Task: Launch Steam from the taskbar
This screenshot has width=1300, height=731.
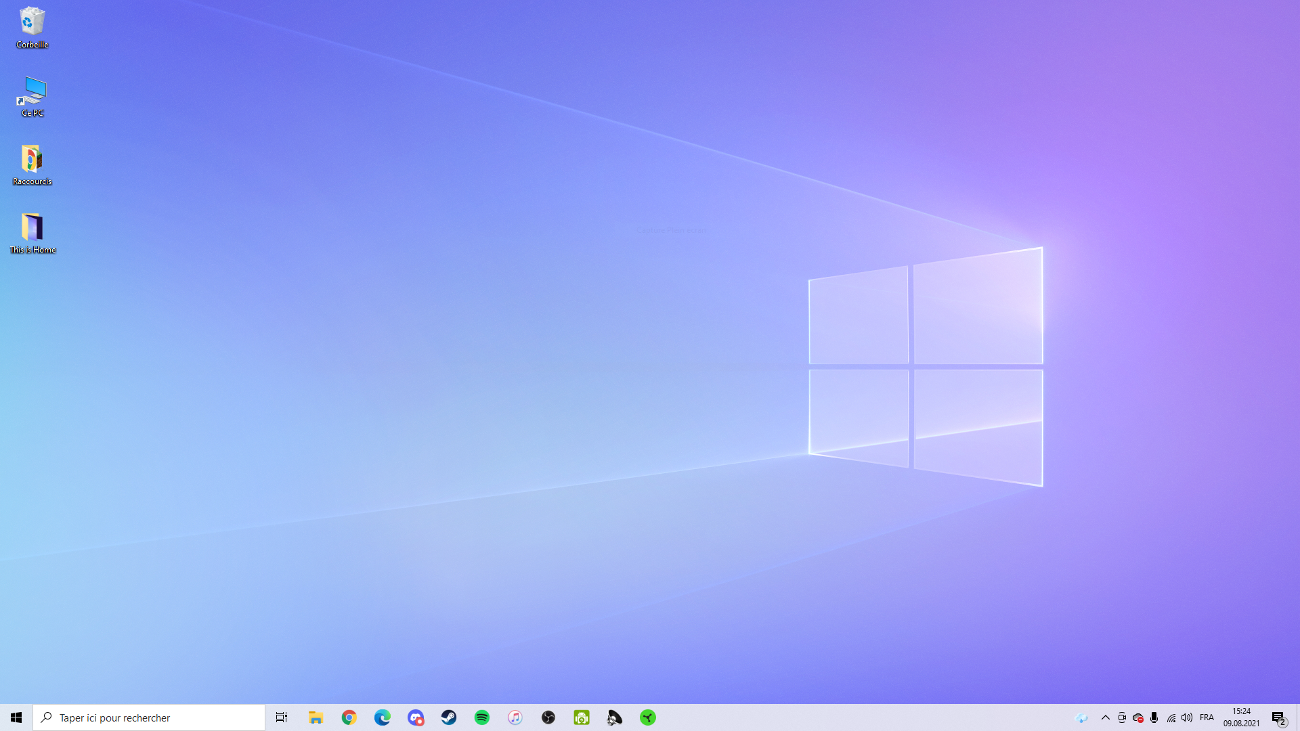Action: tap(448, 717)
